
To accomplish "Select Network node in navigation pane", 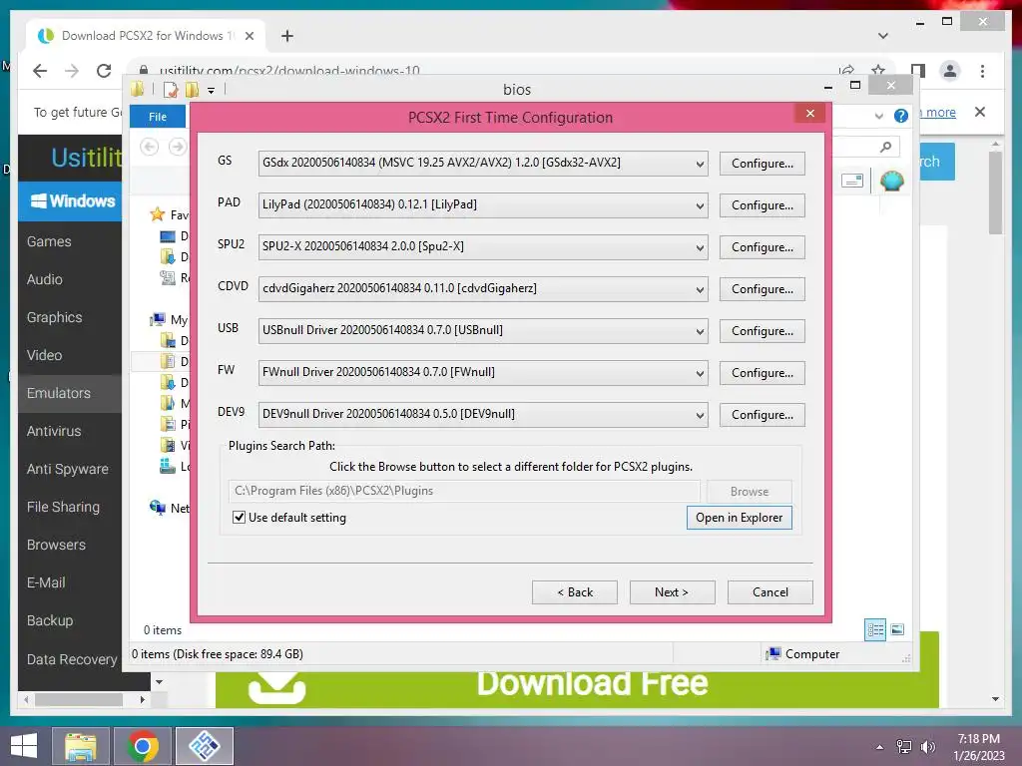I will coord(170,508).
